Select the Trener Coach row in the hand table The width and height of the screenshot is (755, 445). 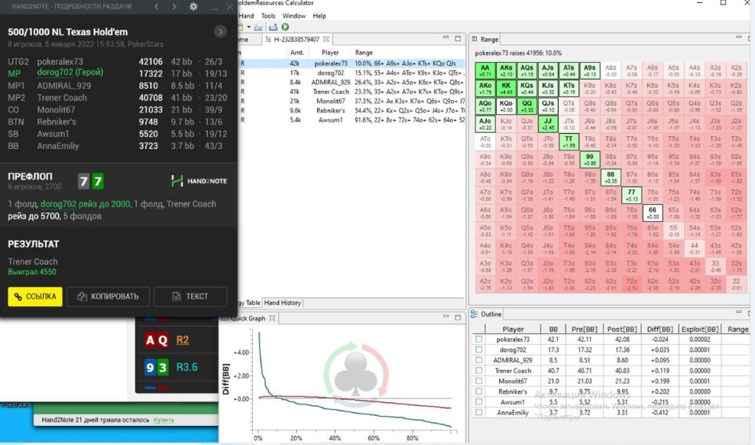pos(352,92)
